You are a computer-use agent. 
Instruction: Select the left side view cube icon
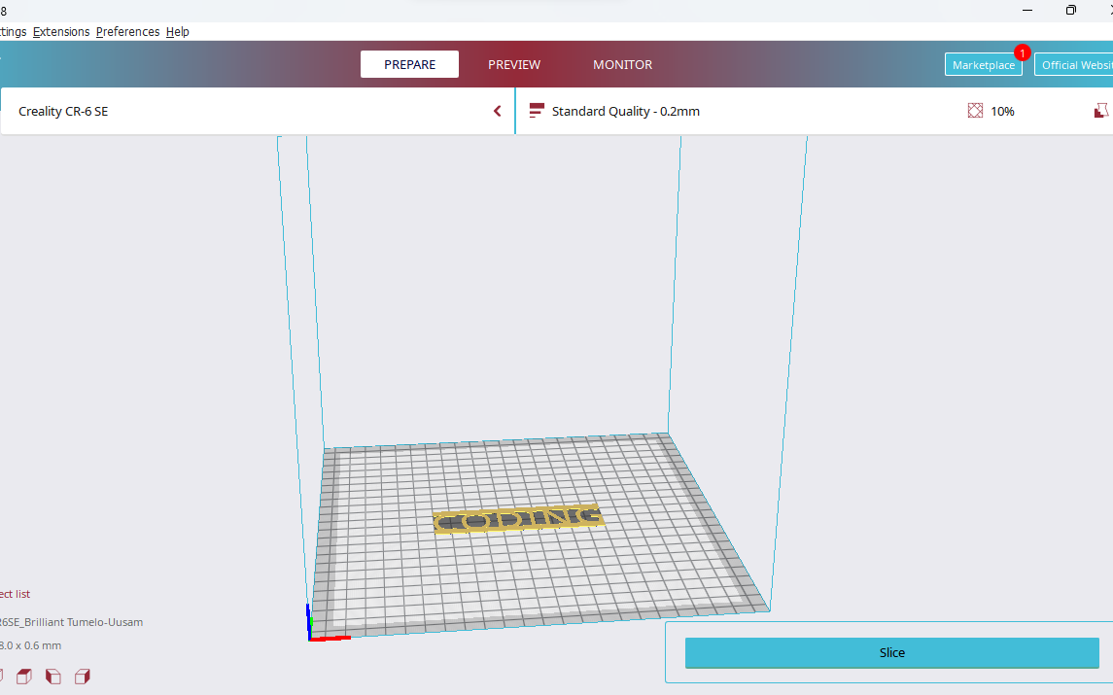(x=53, y=676)
